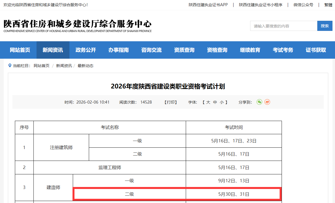Set font size to 小 (small)

click(222, 102)
